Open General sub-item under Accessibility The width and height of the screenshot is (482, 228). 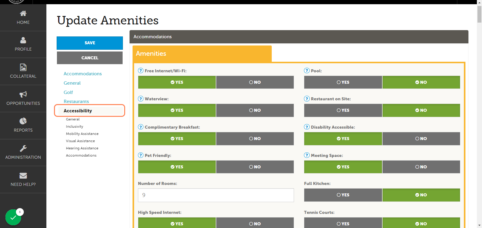click(x=73, y=119)
